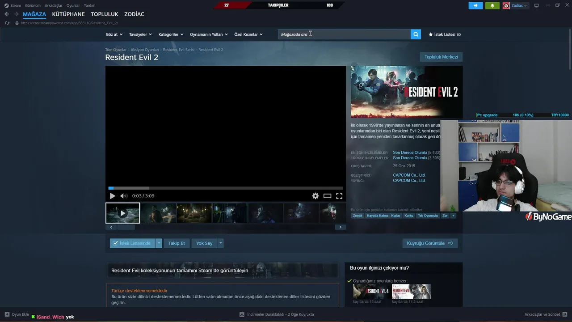Toggle the İstek Listesinde wishlist checkbox
Screen dimensions: 572x322
[115, 243]
